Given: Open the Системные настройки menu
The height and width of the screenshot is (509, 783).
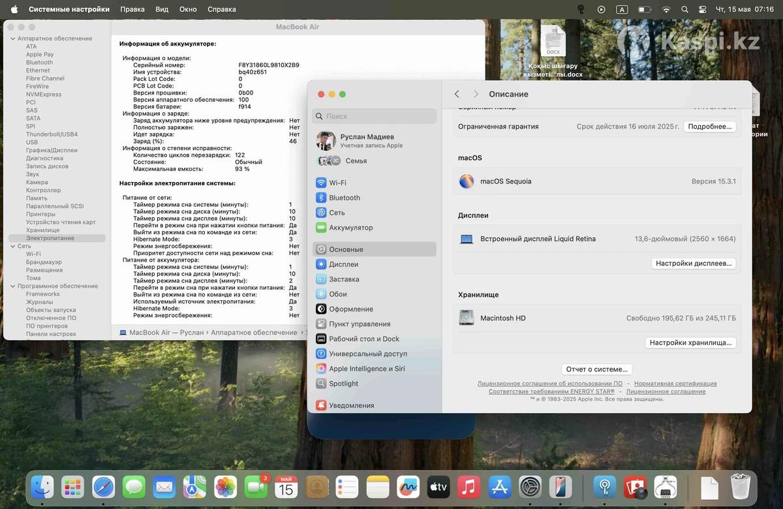Looking at the screenshot, I should (x=69, y=9).
